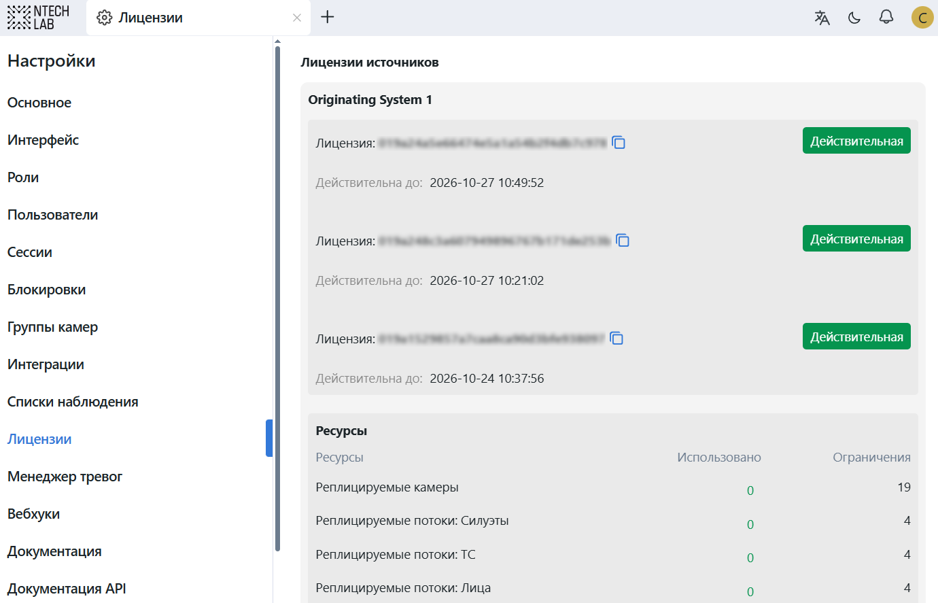Viewport: 938px width, 603px height.
Task: Open user profile avatar menu
Action: [922, 18]
